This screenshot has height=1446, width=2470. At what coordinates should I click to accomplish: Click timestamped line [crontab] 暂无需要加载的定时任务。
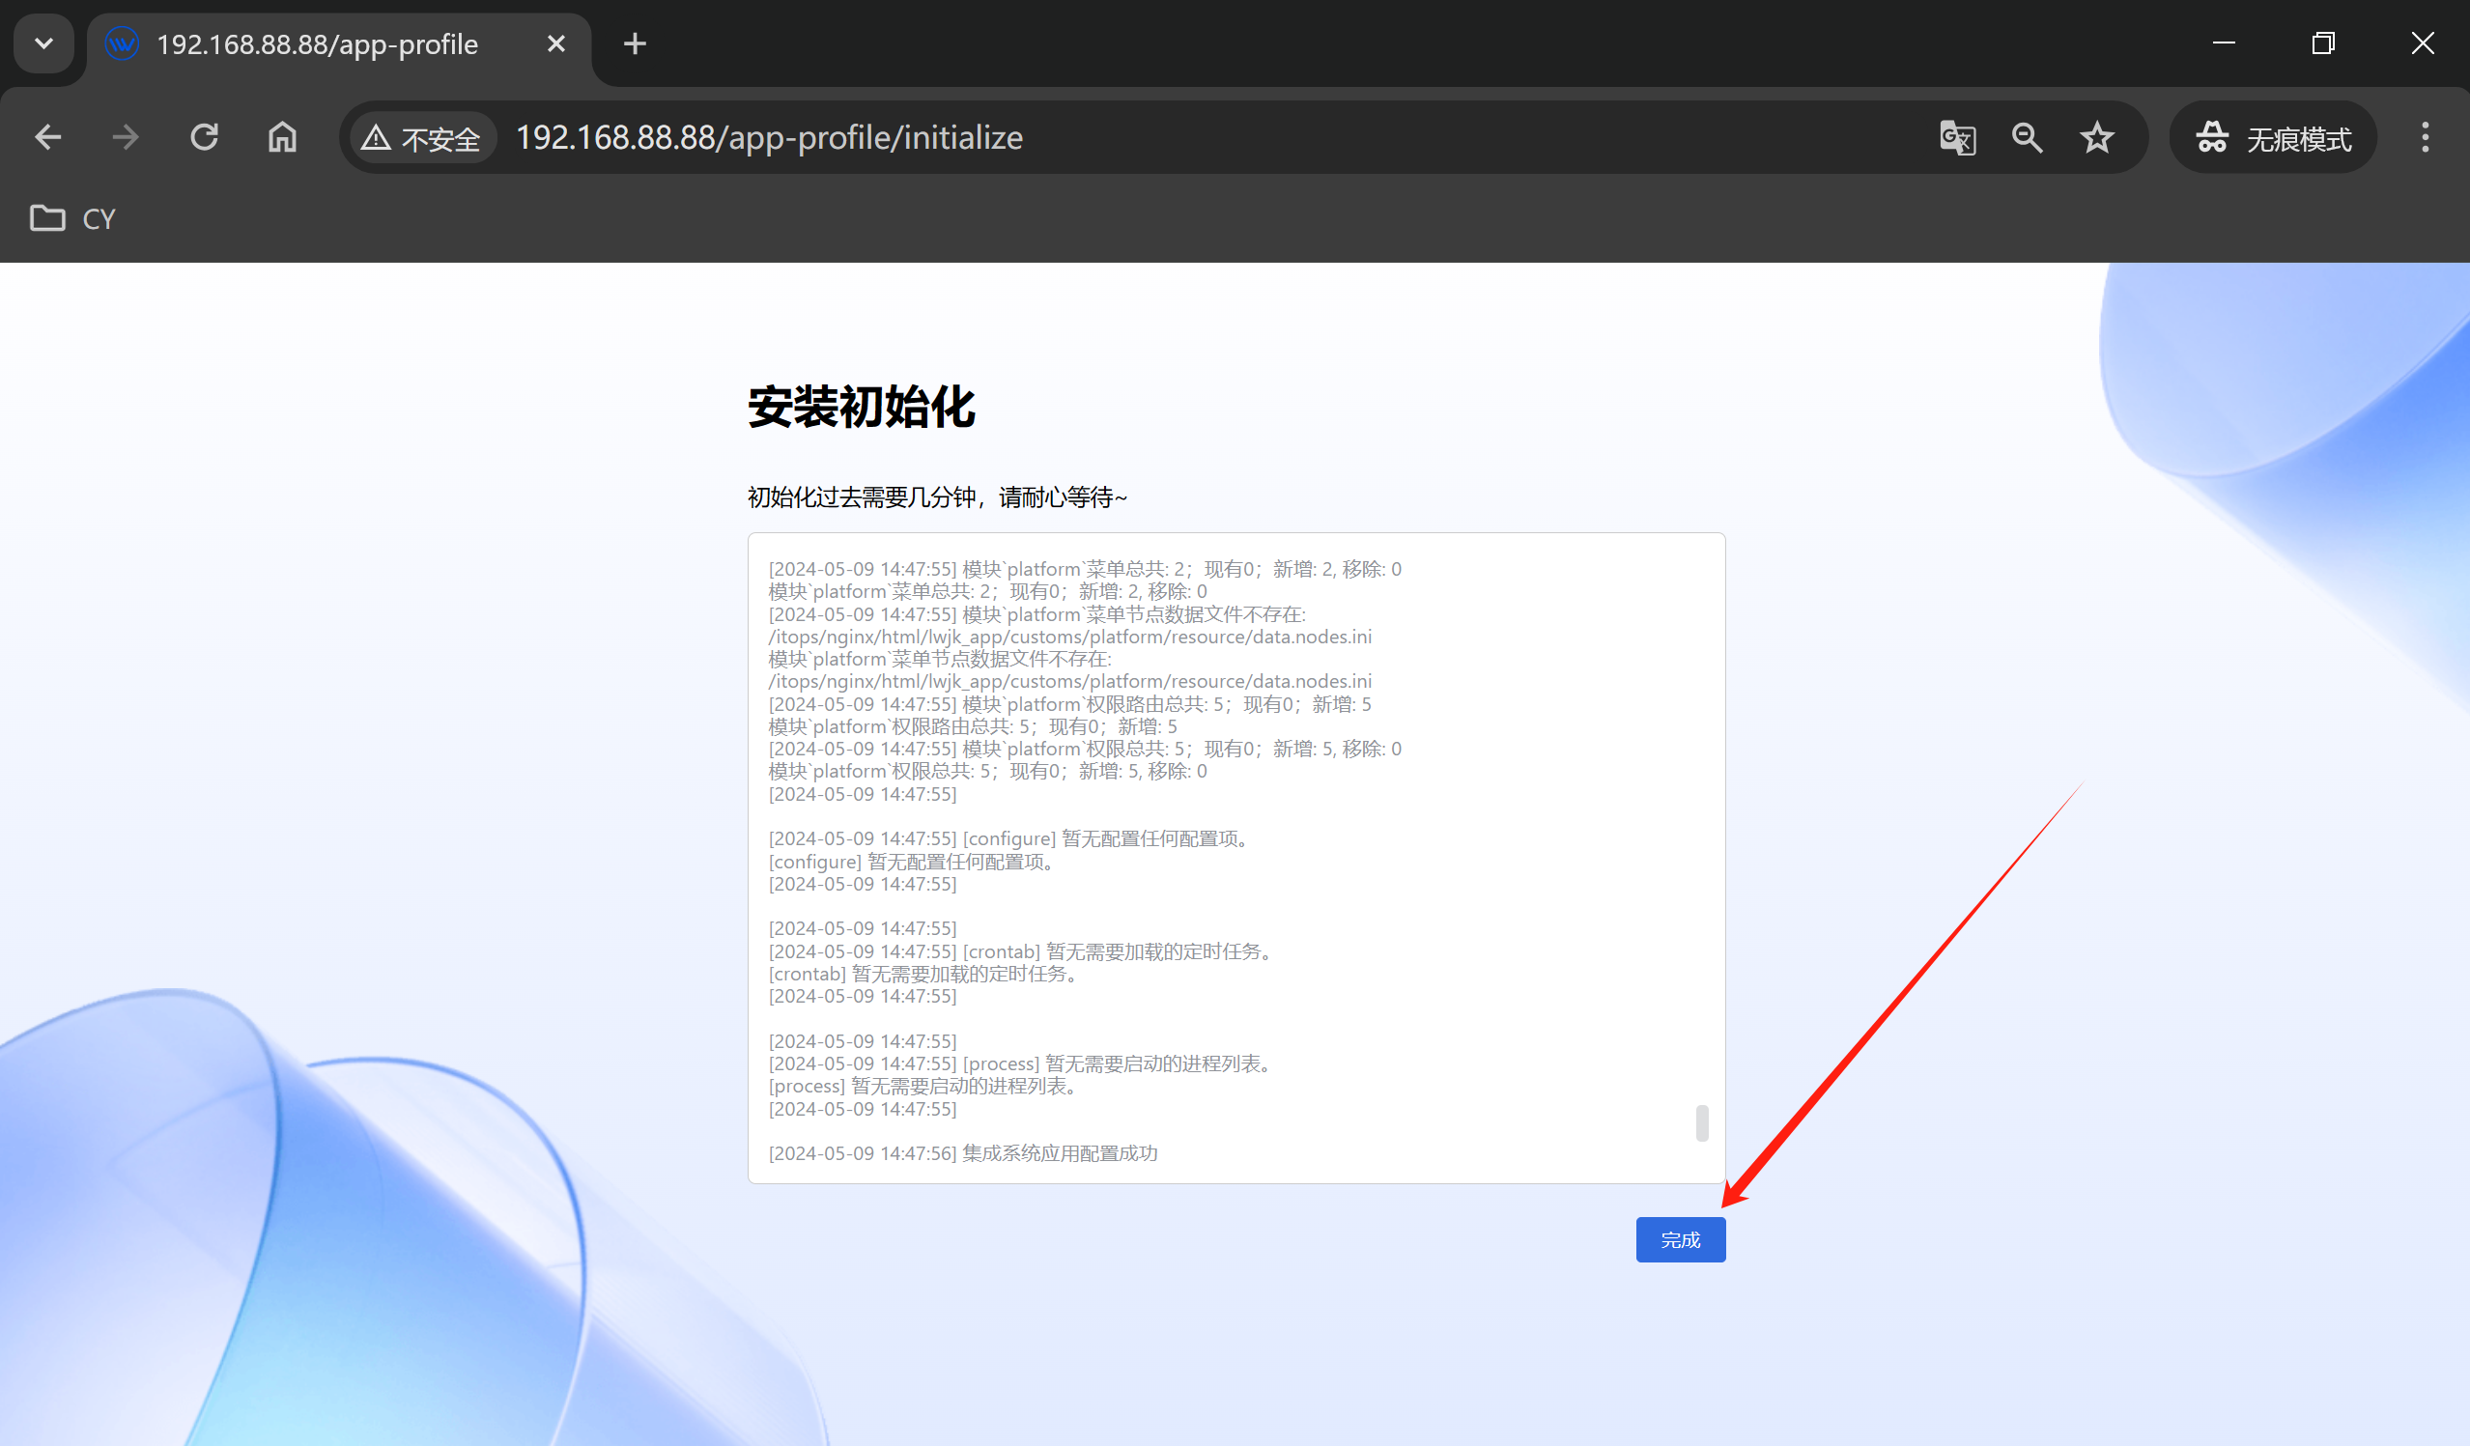click(1021, 950)
